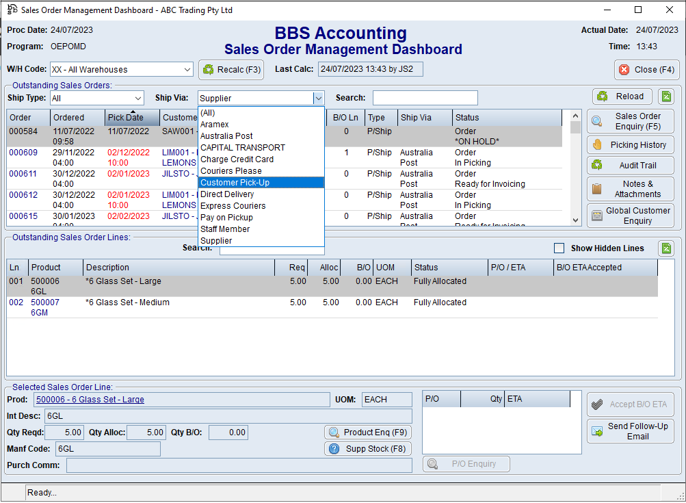Open Audit Trail via its icon
Viewport: 686px width, 503px height.
click(597, 166)
